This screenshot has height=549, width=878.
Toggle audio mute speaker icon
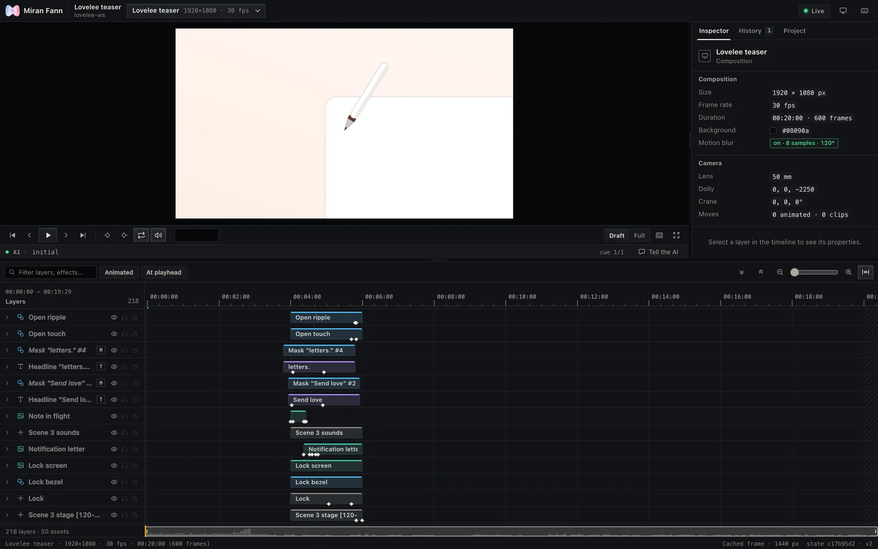pos(158,236)
